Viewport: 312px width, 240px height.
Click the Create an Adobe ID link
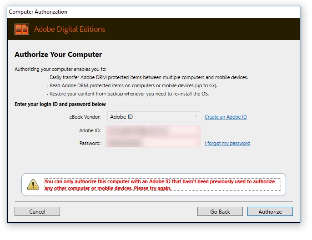pos(226,117)
